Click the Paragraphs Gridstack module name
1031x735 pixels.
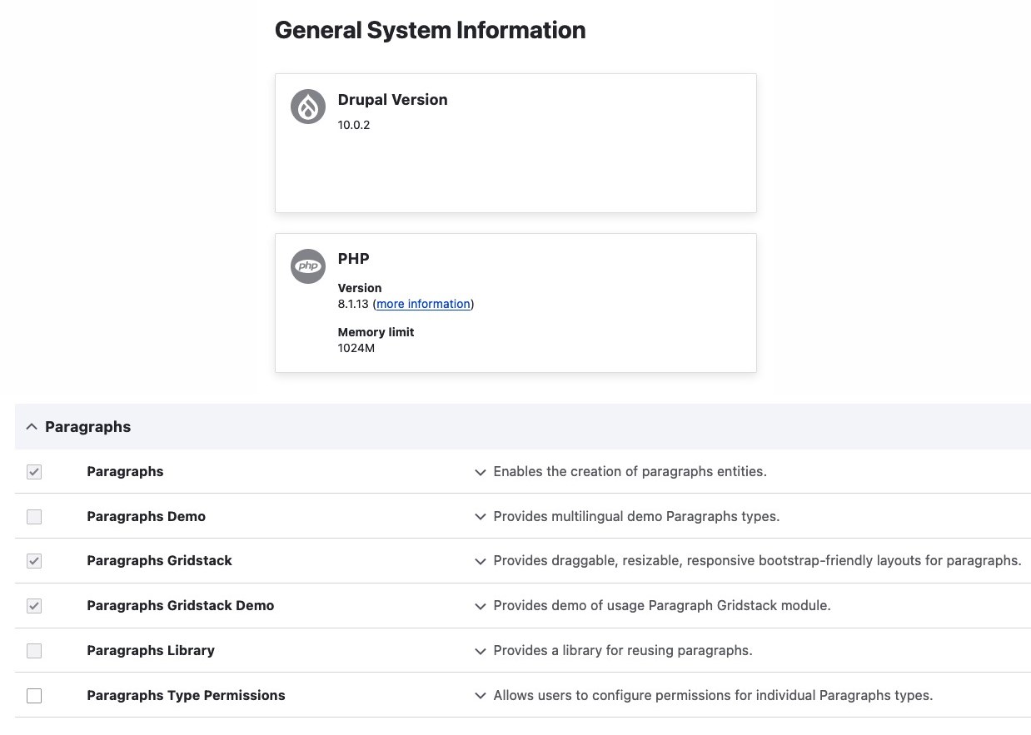click(x=159, y=560)
